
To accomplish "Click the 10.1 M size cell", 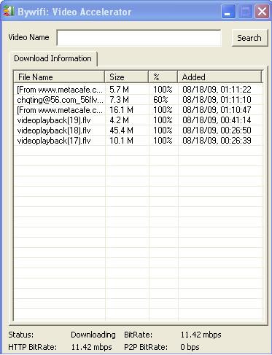I will 121,141.
